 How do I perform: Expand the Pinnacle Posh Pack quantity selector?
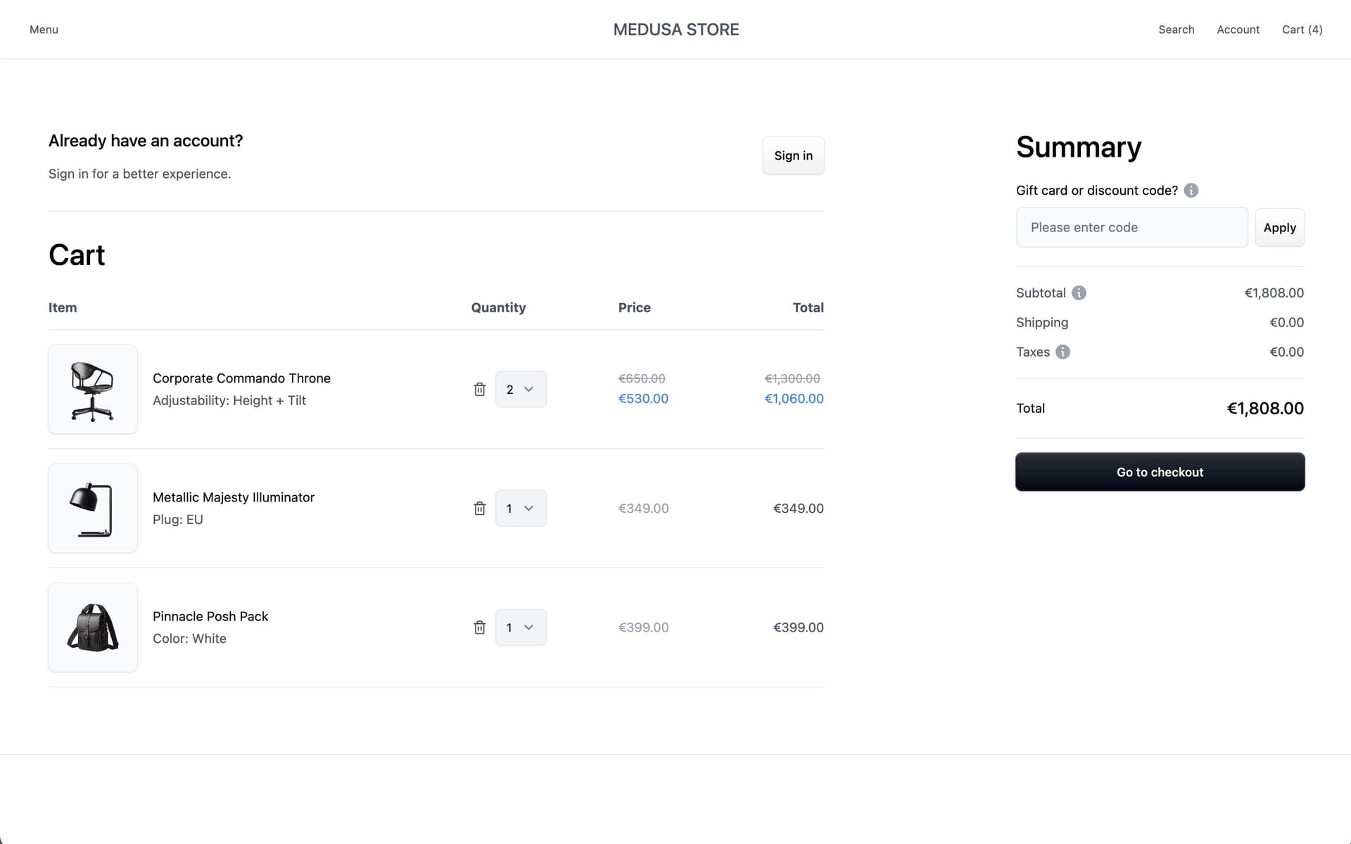pos(521,627)
